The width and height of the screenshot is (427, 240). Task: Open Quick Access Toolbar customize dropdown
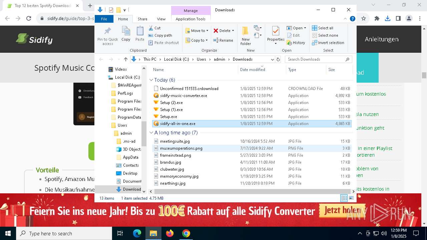(124, 10)
